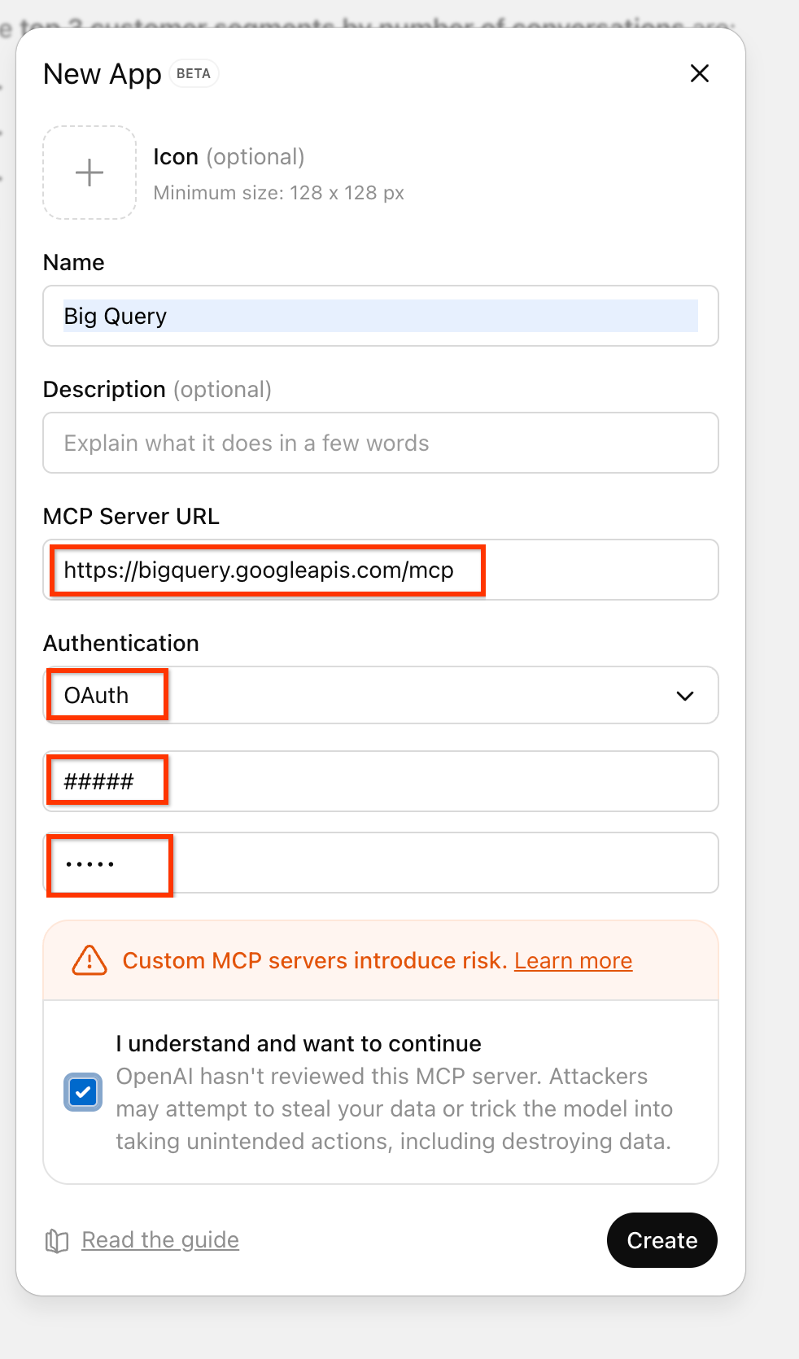Open the Learn more link
Viewport: 799px width, 1359px height.
(573, 960)
